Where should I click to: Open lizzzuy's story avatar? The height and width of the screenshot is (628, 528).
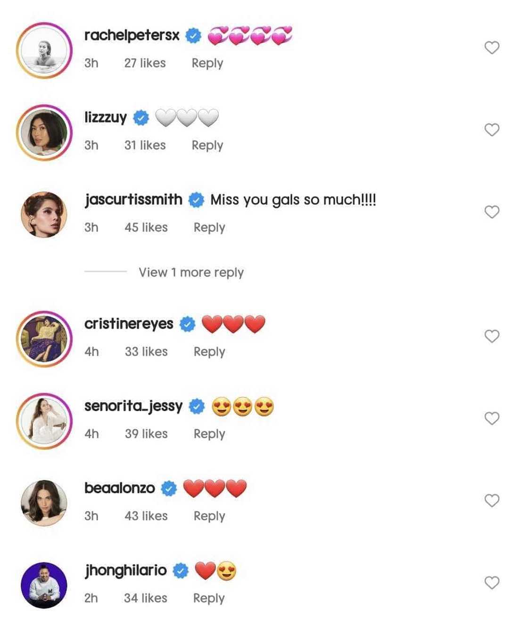click(x=44, y=132)
